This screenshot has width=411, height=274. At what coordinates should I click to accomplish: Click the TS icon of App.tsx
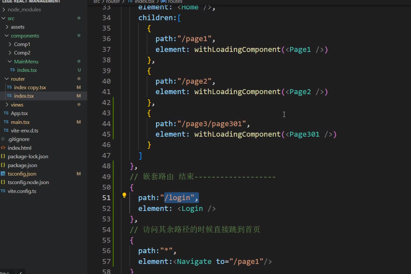6,113
